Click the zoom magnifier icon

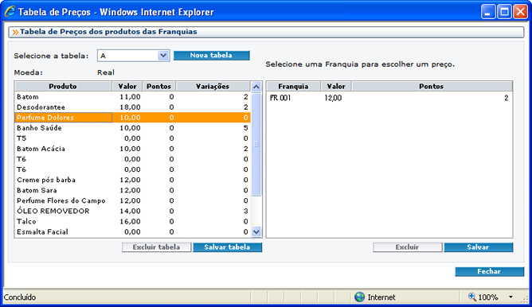(x=471, y=297)
